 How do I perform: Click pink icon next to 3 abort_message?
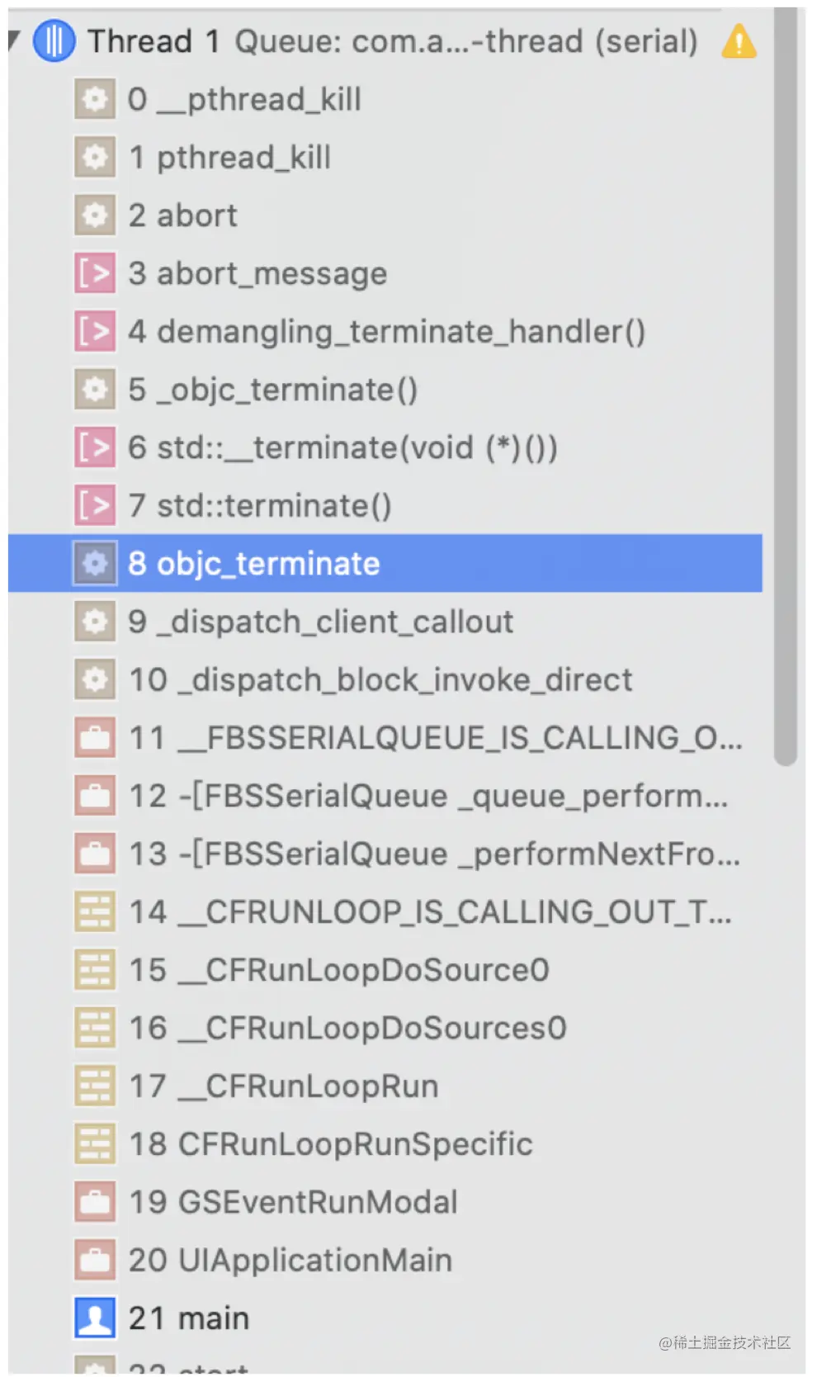point(95,273)
